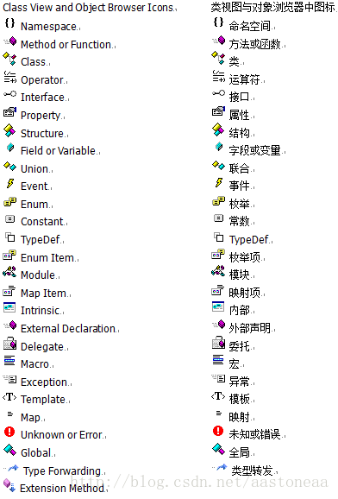Click the Type Forwarding arrow icon
338x499 pixels.
[x=11, y=468]
